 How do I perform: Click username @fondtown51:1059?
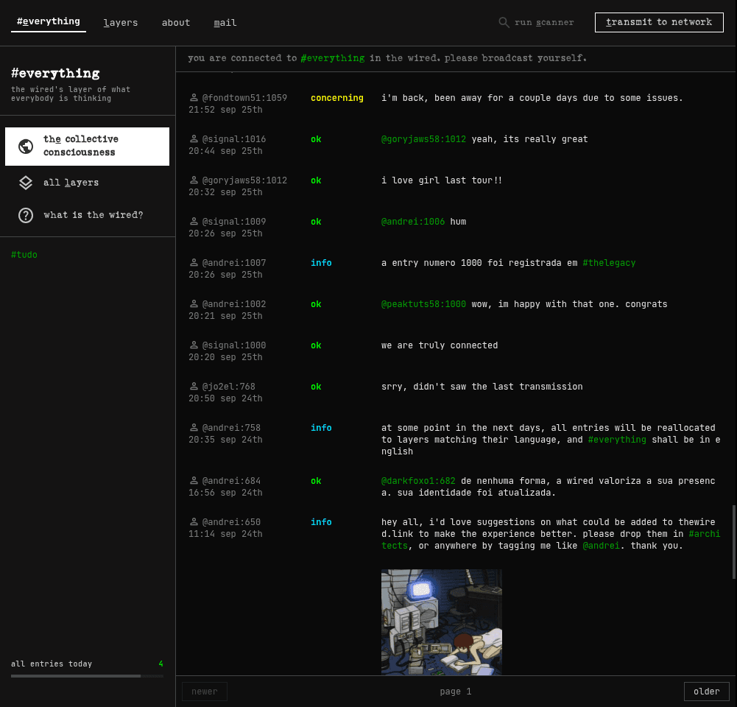(x=244, y=98)
